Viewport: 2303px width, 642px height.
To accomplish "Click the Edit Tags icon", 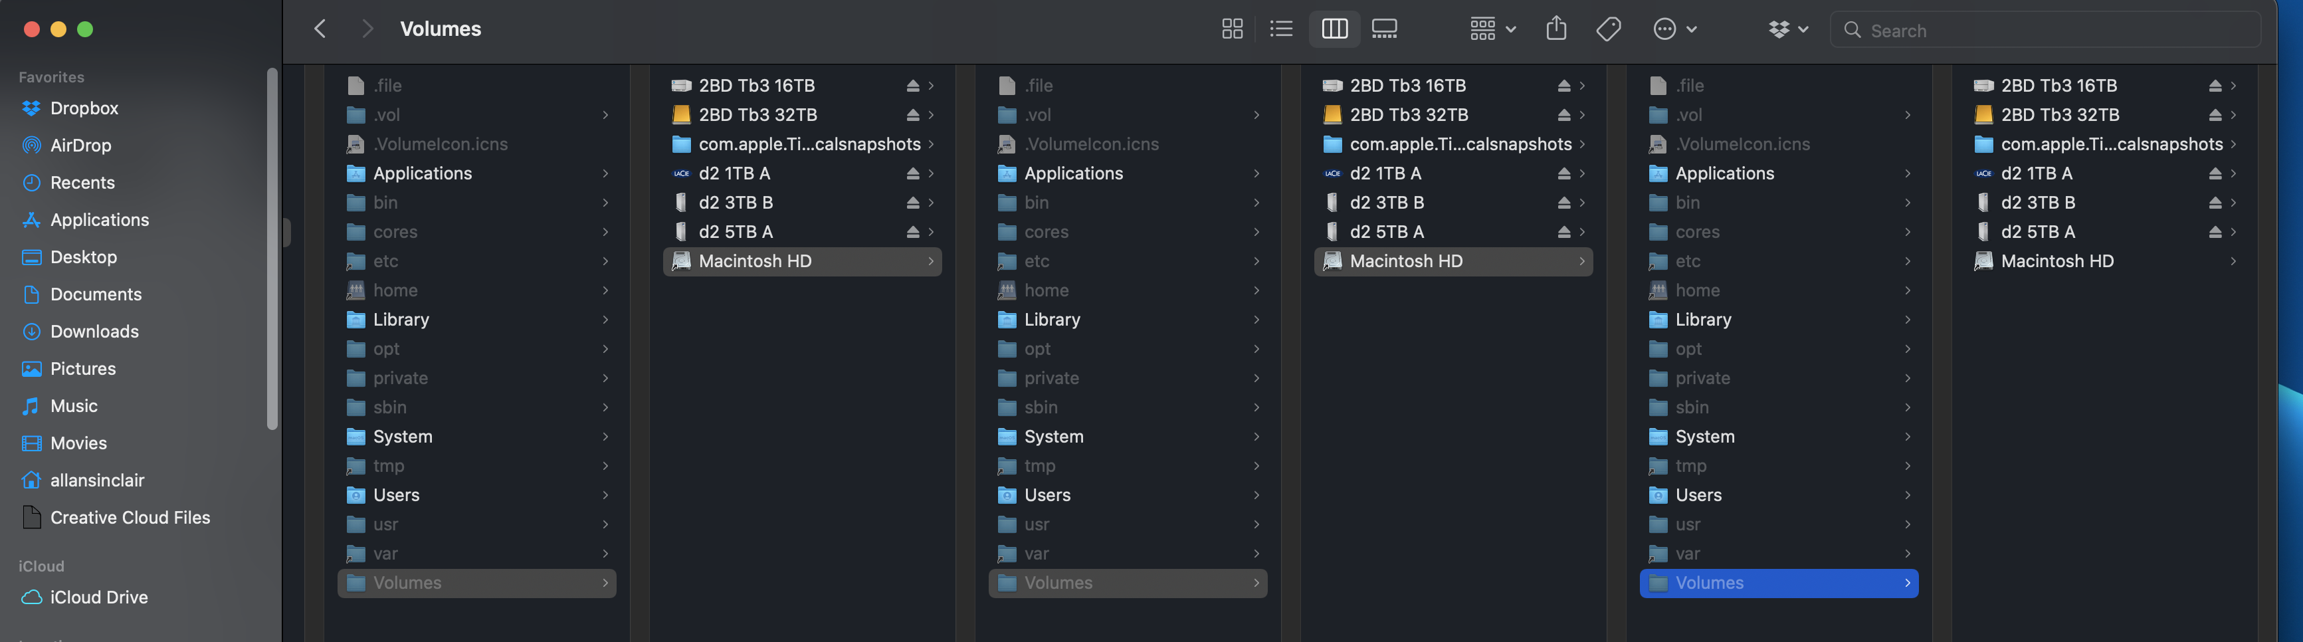I will [1609, 29].
